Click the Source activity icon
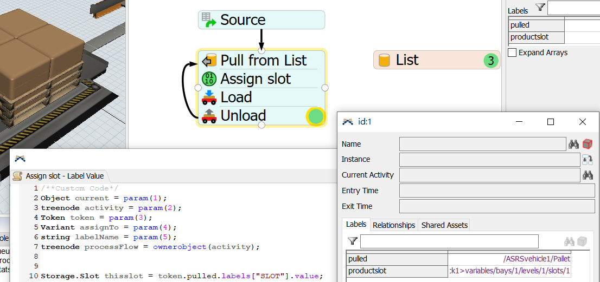Image resolution: width=600 pixels, height=282 pixels. tap(209, 20)
